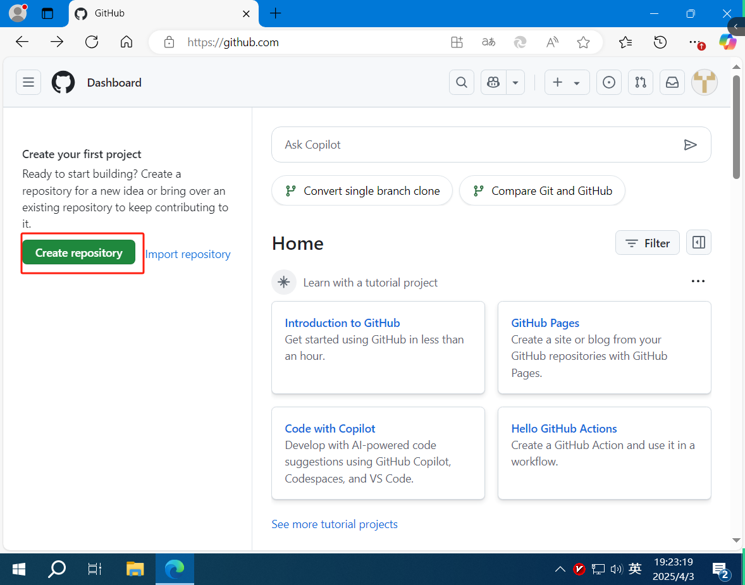Open a new browser tab
This screenshot has width=745, height=585.
(x=276, y=13)
